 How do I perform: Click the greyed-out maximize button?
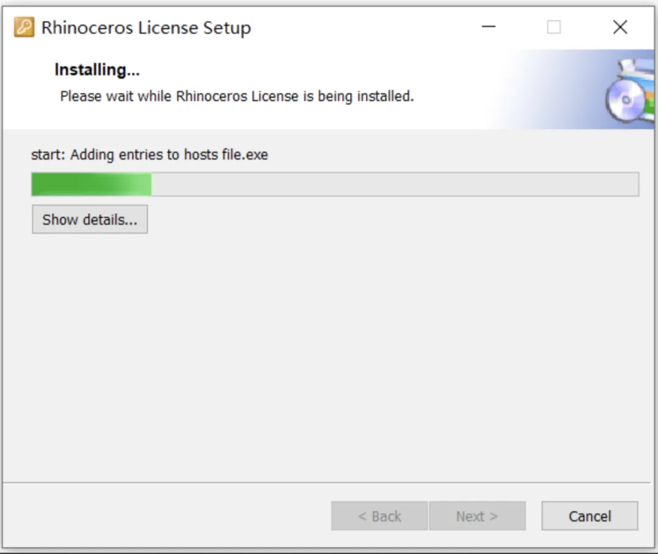click(x=554, y=27)
